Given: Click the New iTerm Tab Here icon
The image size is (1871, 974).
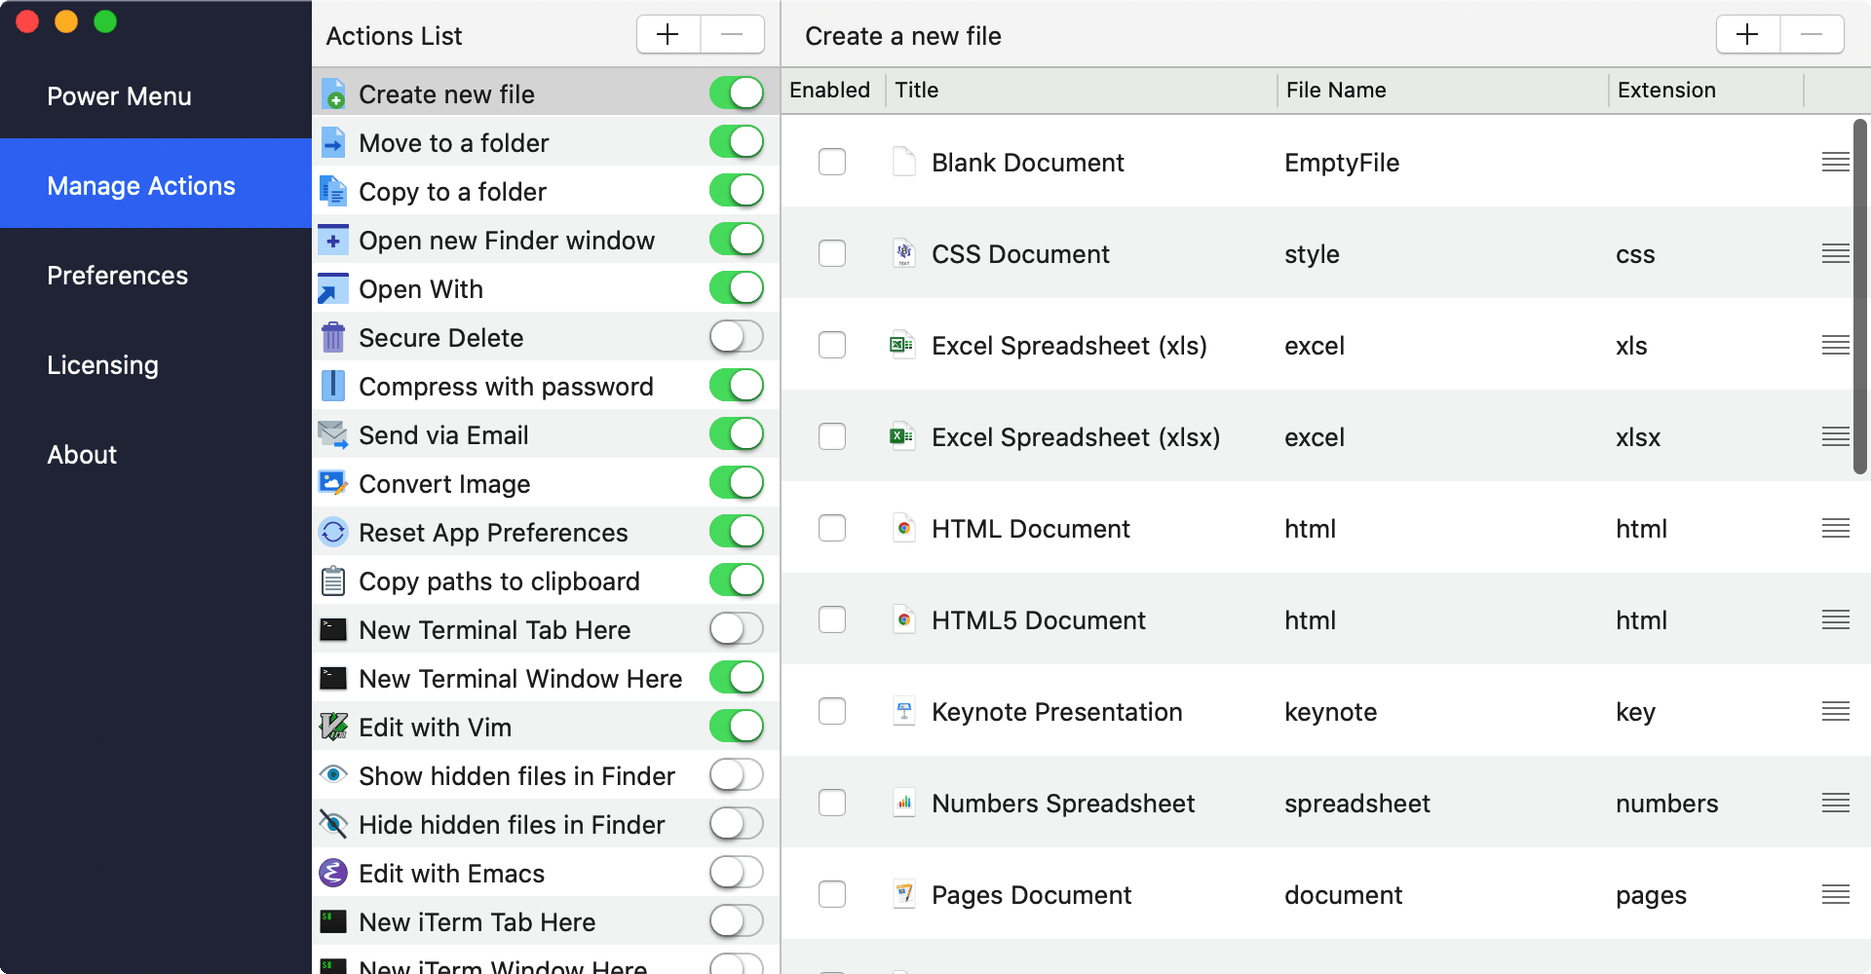Looking at the screenshot, I should tap(333, 921).
